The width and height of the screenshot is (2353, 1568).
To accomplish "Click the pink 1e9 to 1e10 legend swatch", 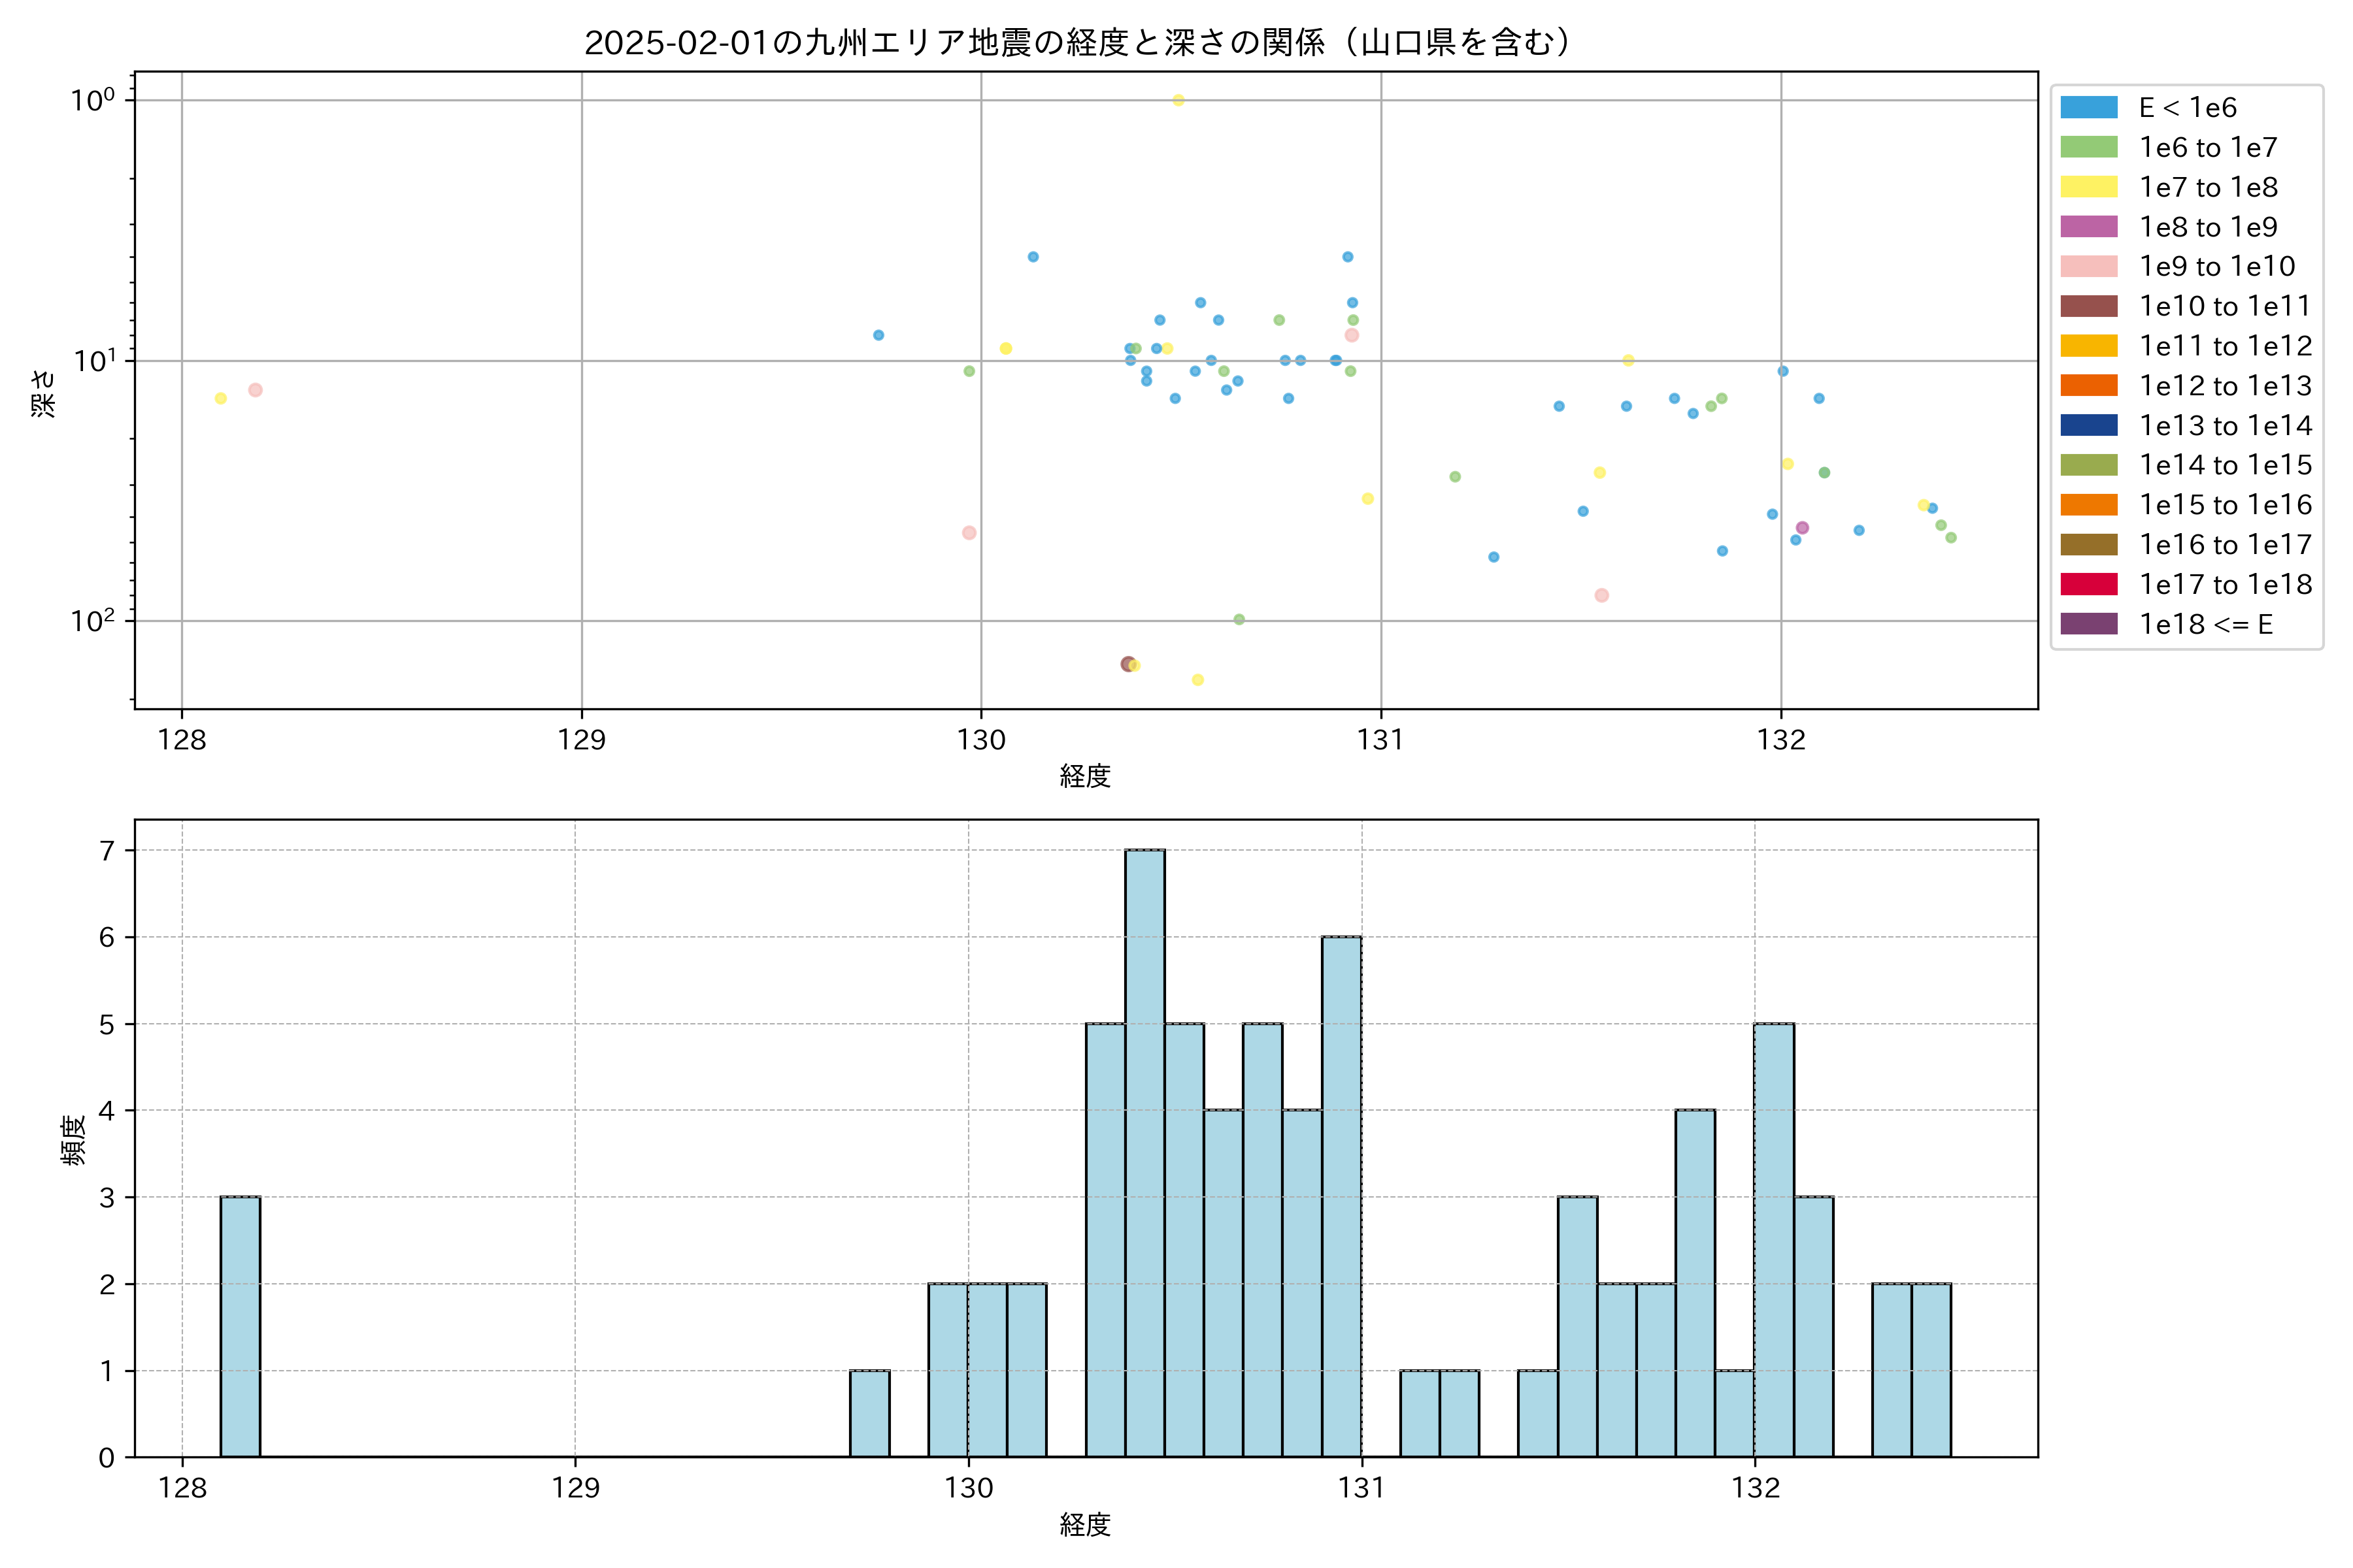I will (x=2089, y=266).
